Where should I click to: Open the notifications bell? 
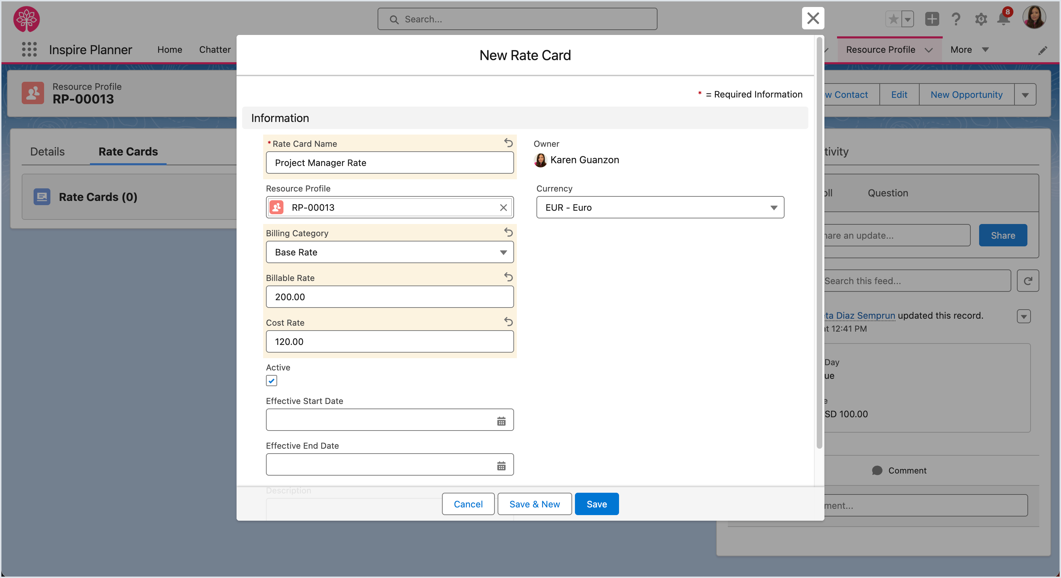pyautogui.click(x=1004, y=19)
